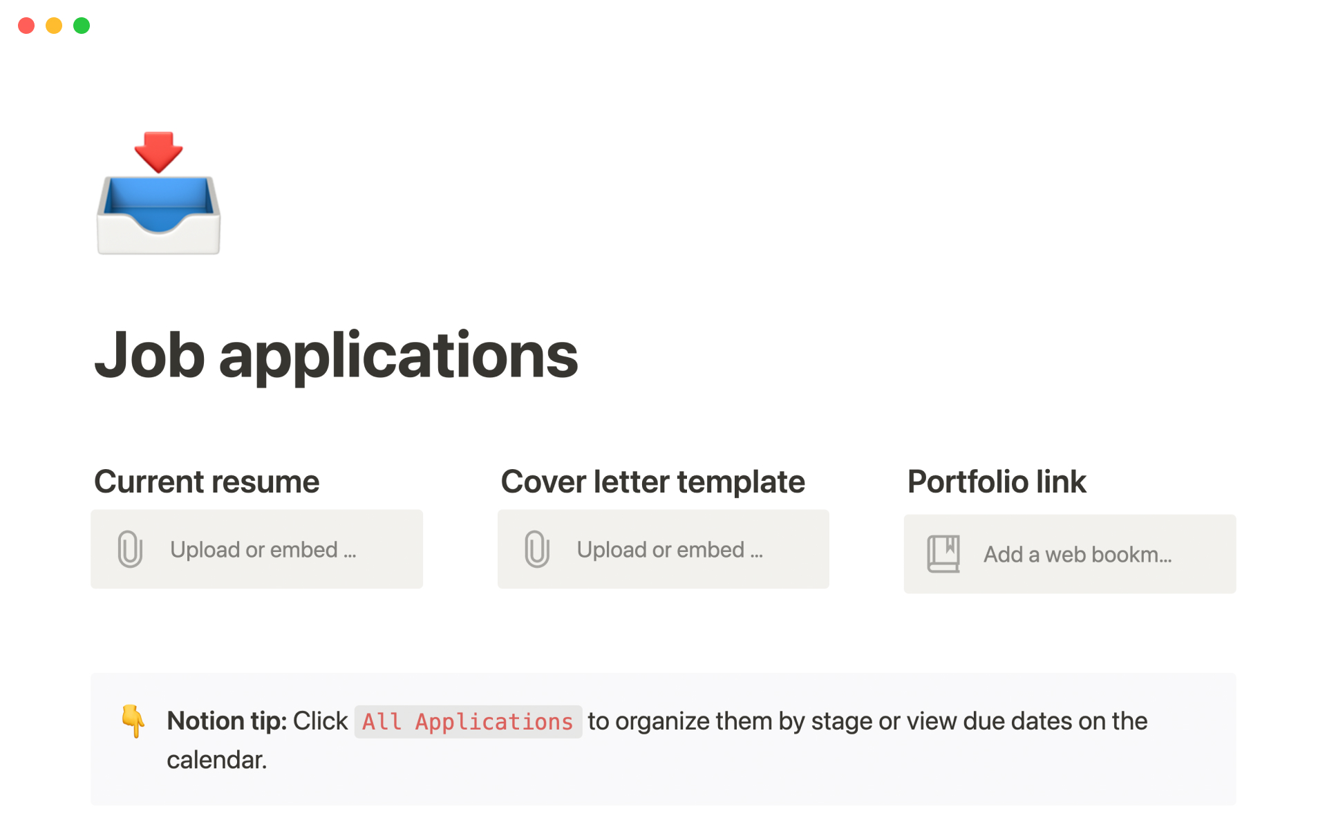1327x829 pixels.
Task: Close the window with the red button
Action: [x=26, y=26]
